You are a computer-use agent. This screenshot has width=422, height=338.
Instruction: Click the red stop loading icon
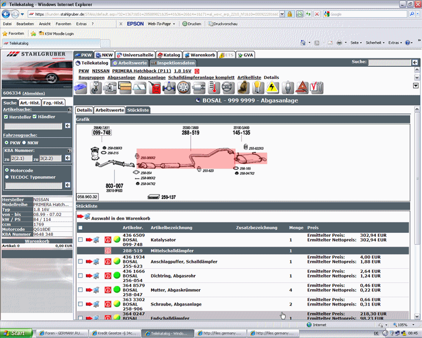pyautogui.click(x=317, y=14)
